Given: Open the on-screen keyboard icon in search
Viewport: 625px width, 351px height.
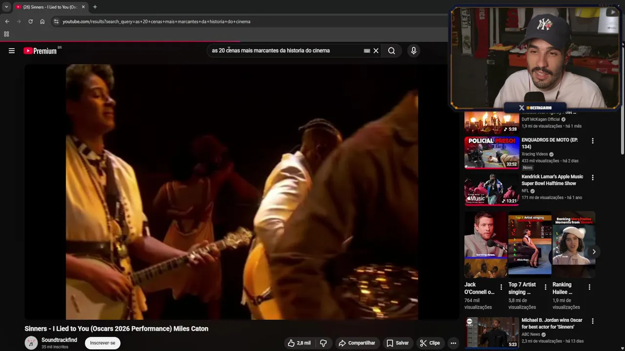Looking at the screenshot, I should click(367, 51).
